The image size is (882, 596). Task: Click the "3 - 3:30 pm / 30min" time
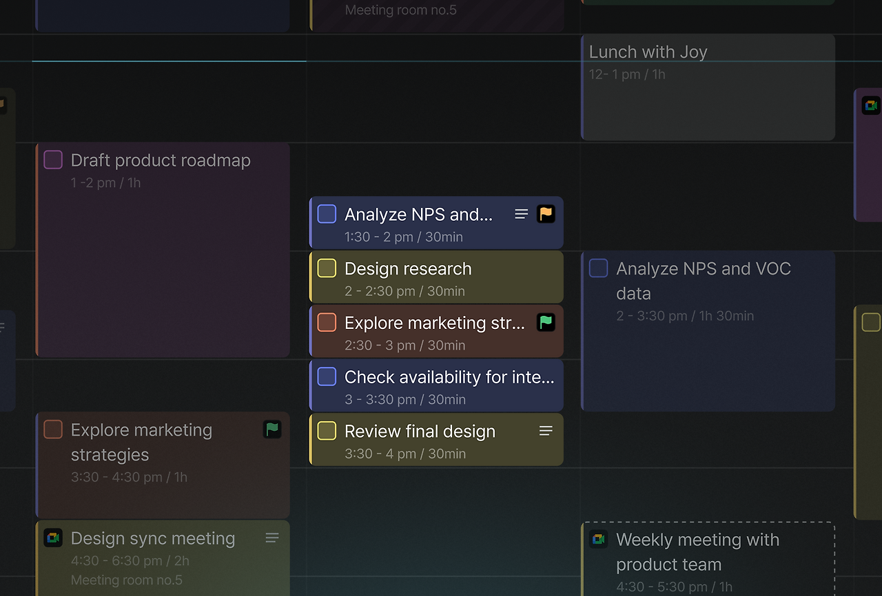[x=404, y=400]
